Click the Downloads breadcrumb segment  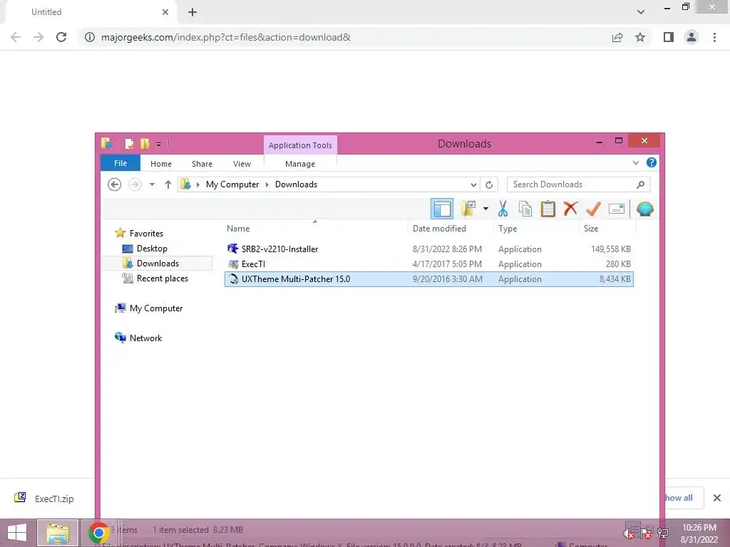click(x=296, y=184)
